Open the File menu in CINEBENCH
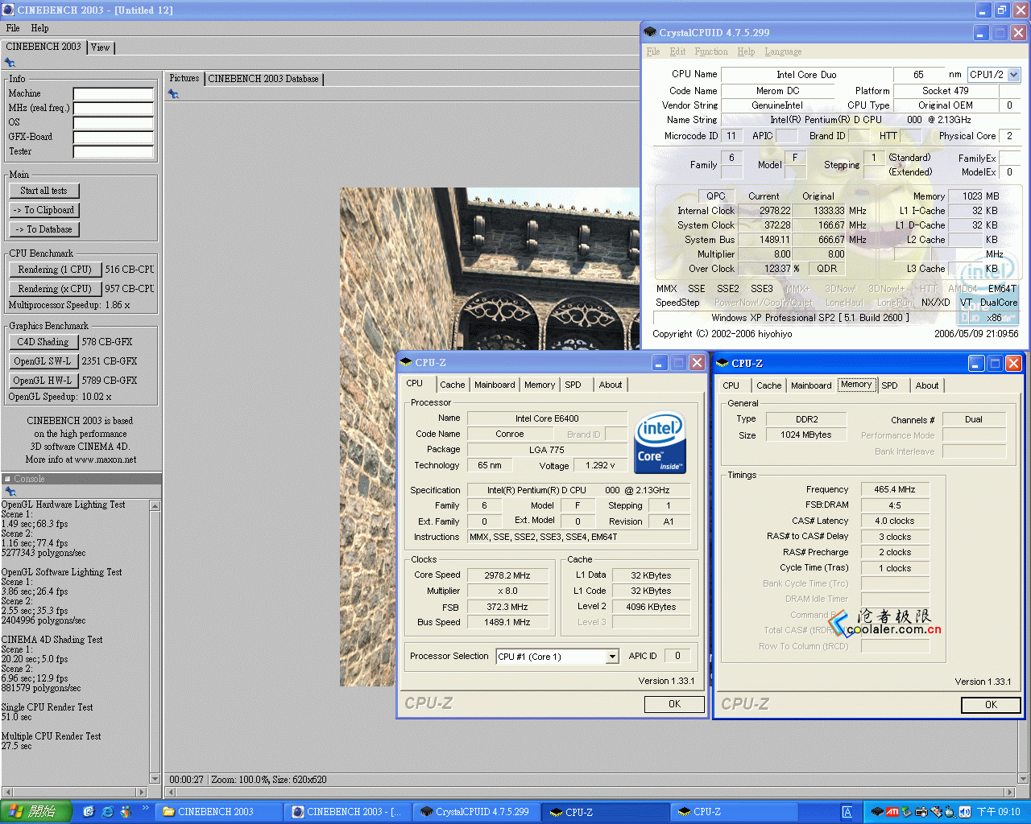Screen dimensions: 1031x824 coord(13,28)
